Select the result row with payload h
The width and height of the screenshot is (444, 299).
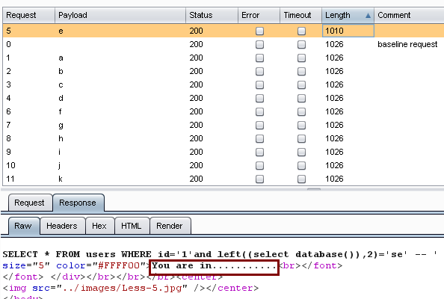point(223,138)
